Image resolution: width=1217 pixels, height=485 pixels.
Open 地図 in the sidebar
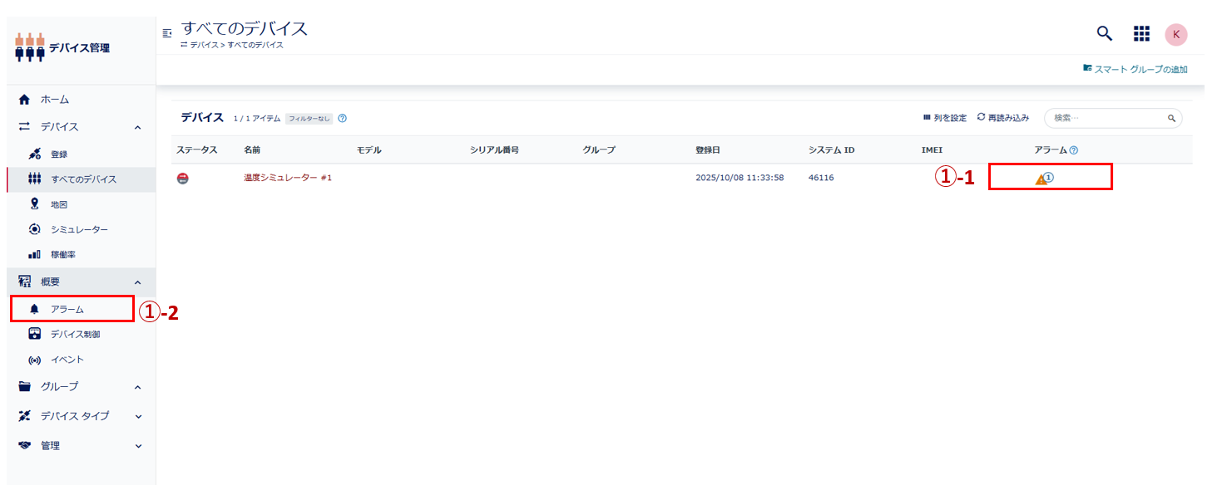[60, 204]
